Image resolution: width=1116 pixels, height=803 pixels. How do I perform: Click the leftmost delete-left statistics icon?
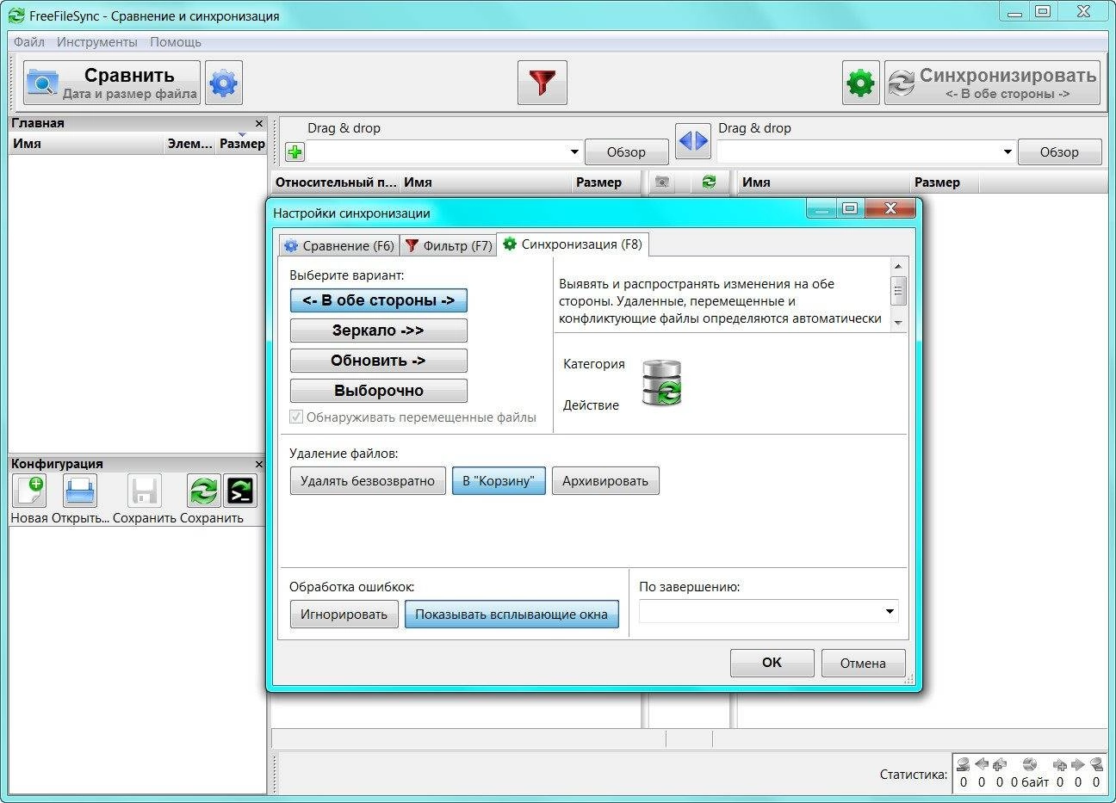point(963,764)
